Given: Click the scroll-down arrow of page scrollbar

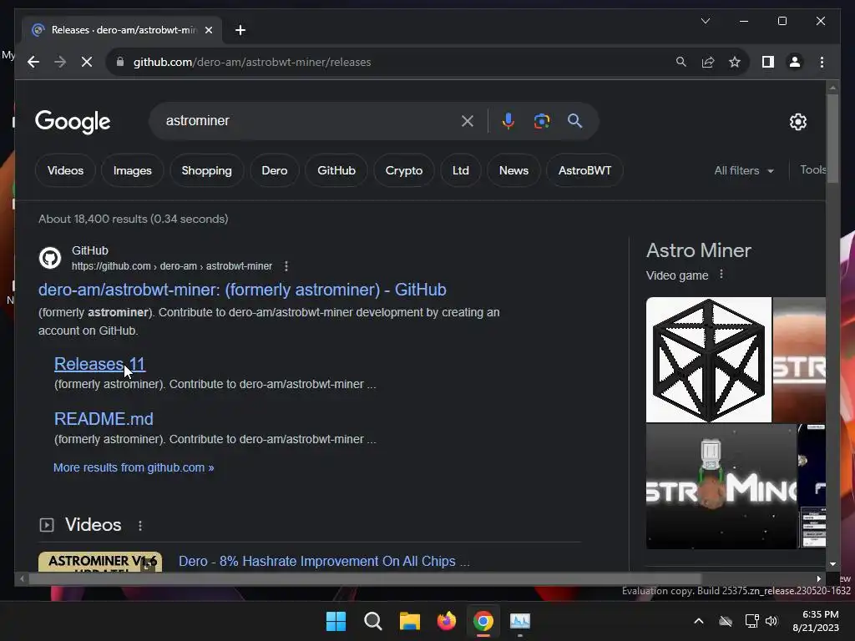Looking at the screenshot, I should tap(832, 564).
